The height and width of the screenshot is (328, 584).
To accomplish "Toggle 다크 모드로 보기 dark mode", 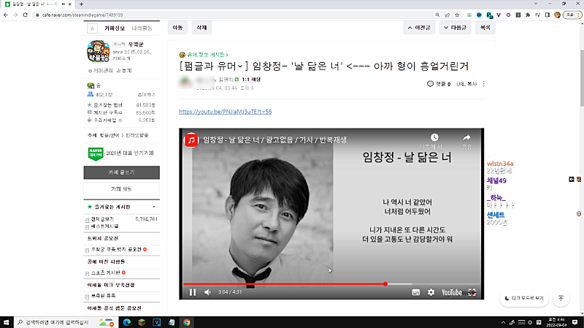I will pos(524,298).
